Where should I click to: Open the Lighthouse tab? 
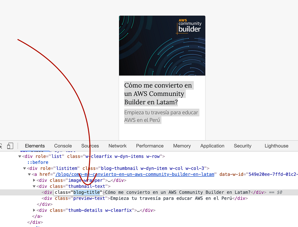point(276,146)
